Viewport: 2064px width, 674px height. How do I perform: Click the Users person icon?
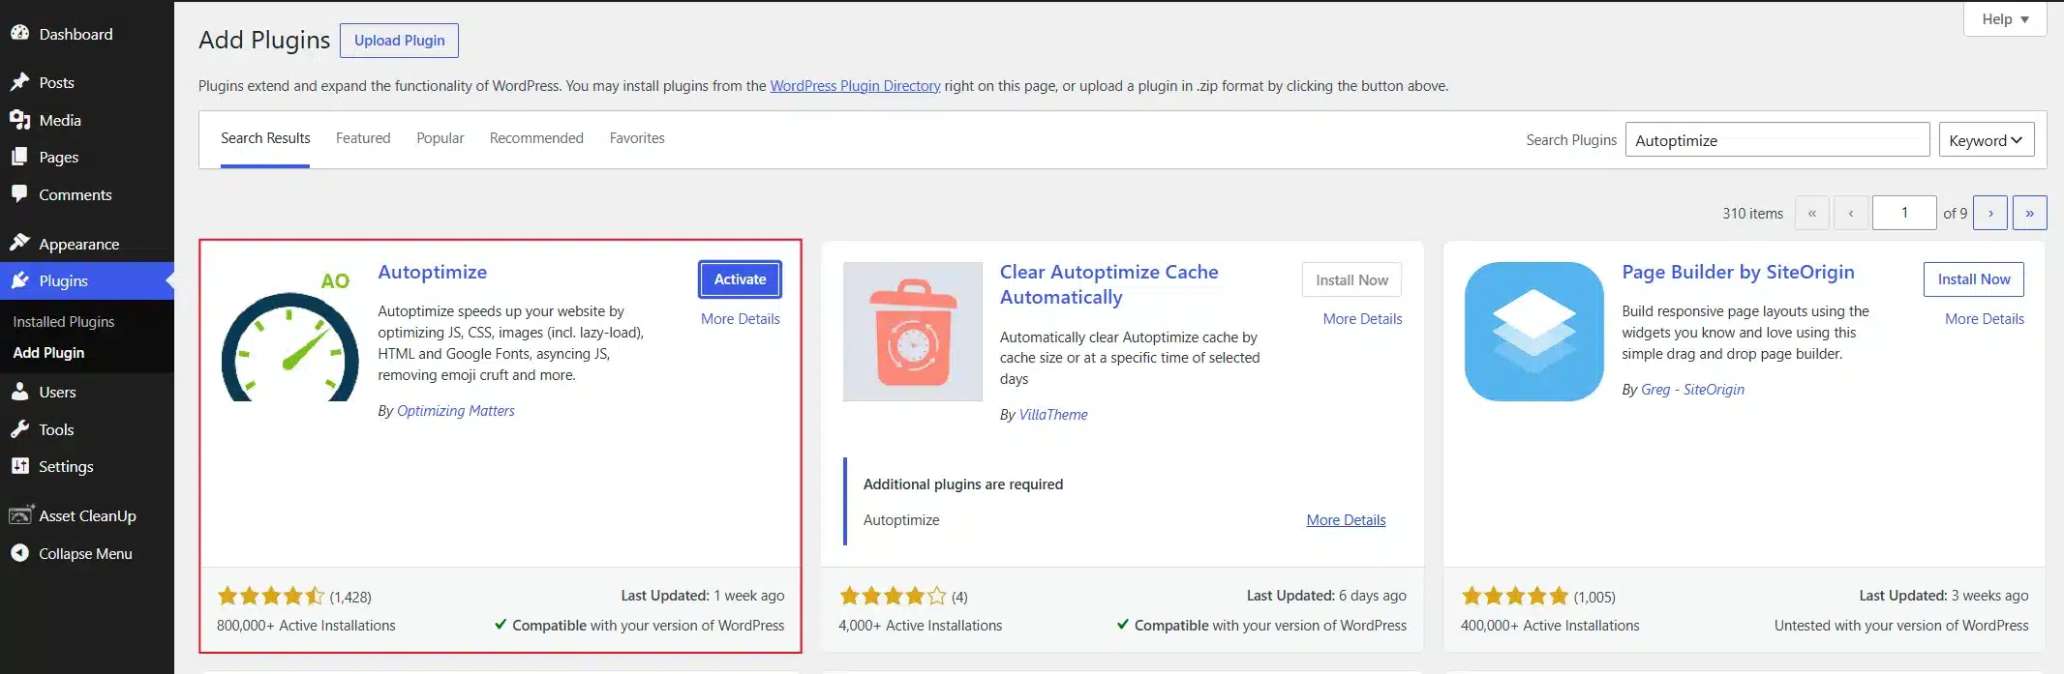pos(19,392)
